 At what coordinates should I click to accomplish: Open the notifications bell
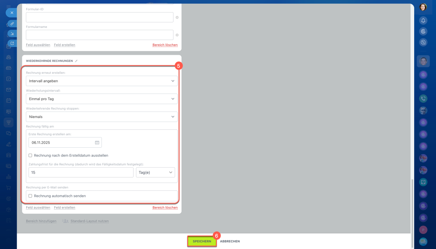click(x=423, y=21)
